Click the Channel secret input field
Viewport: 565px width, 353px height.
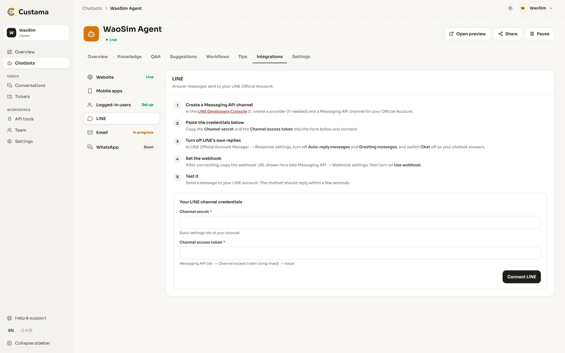360,223
